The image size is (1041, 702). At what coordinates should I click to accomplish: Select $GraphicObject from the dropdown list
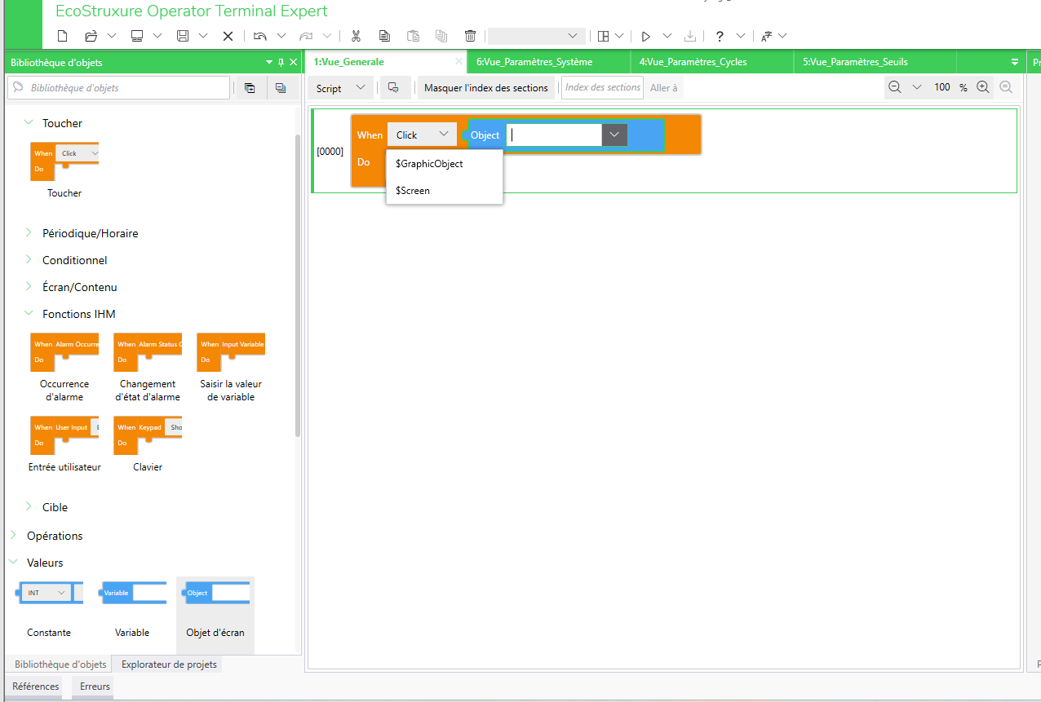point(429,164)
